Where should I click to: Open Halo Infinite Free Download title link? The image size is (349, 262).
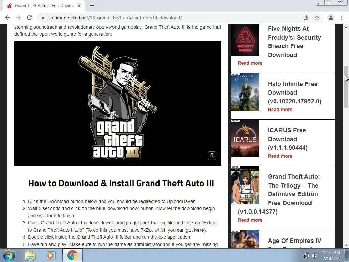[x=294, y=92]
